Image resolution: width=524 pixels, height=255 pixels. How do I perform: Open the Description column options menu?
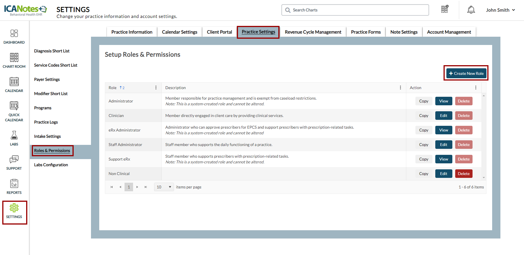tap(400, 88)
